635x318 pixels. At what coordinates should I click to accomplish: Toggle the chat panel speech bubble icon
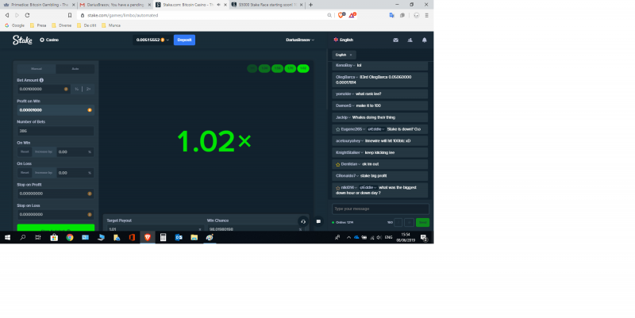[318, 221]
